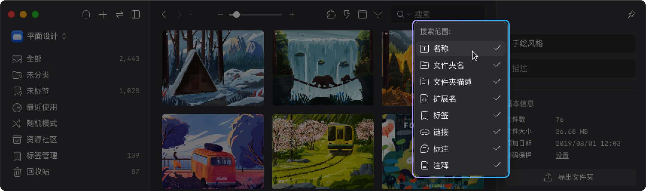Open the search scope dropdown magnifier
The width and height of the screenshot is (646, 191).
pyautogui.click(x=403, y=14)
